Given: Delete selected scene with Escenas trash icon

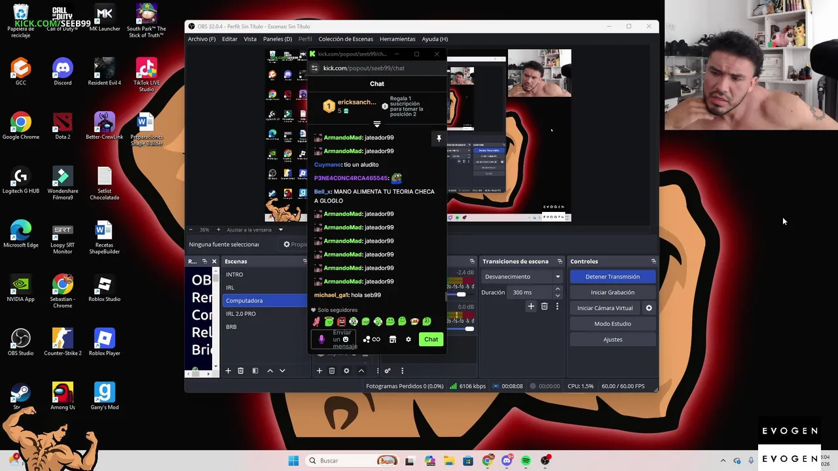Looking at the screenshot, I should pyautogui.click(x=240, y=371).
